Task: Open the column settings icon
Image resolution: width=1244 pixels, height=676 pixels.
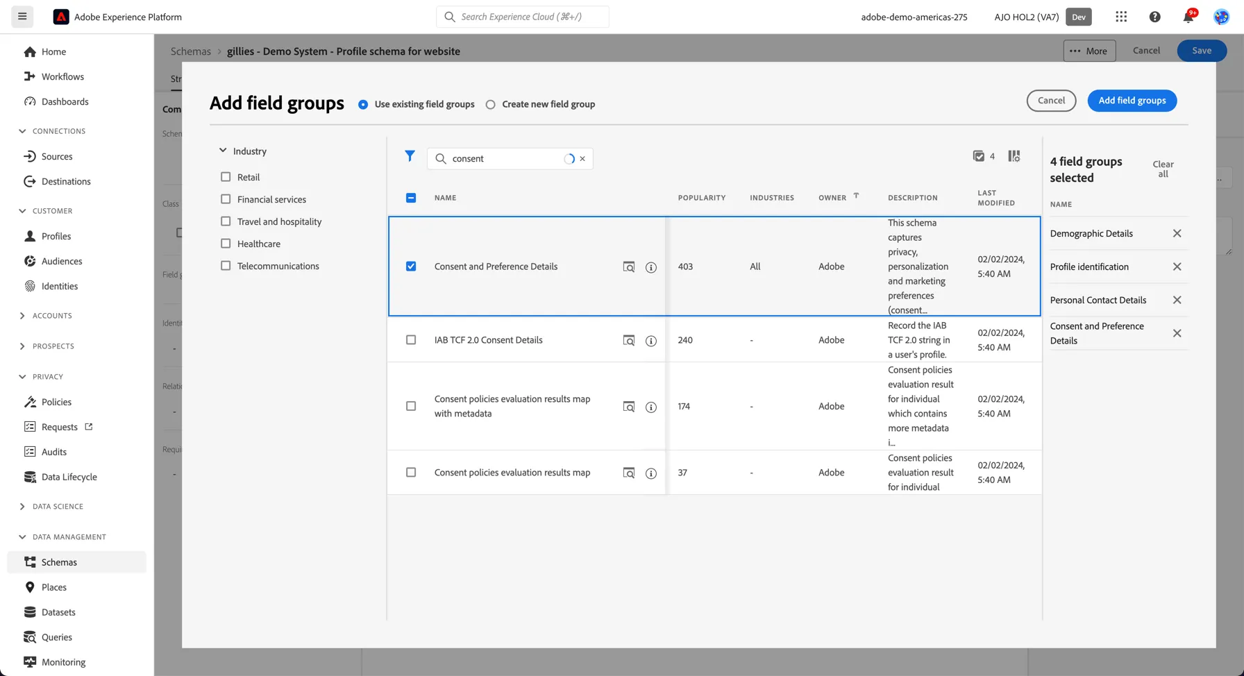Action: (x=1014, y=156)
